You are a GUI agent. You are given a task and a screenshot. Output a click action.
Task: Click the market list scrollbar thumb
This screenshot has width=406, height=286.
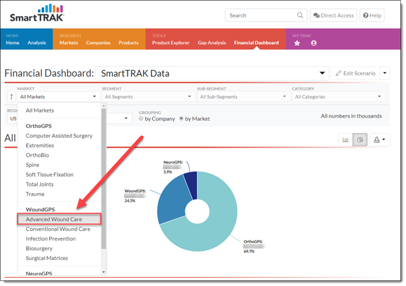103,179
